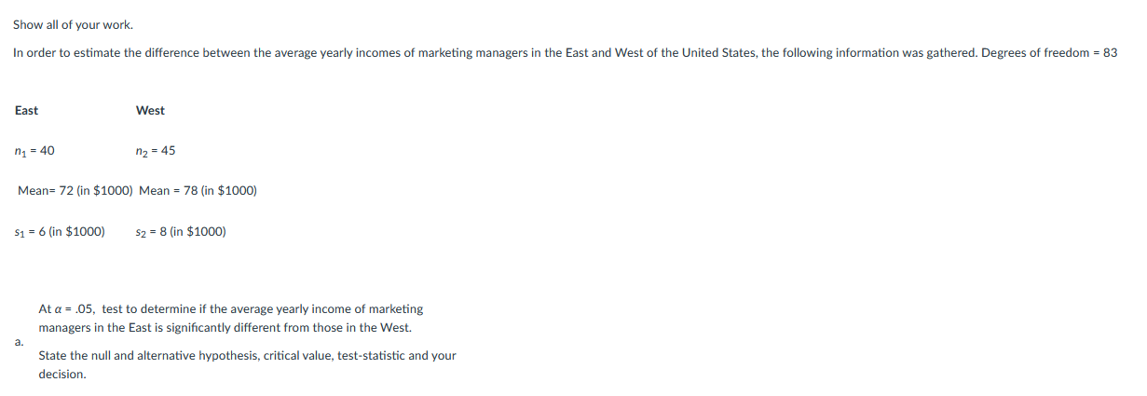Click the "West" column heading
The width and height of the screenshot is (1147, 396).
tap(150, 111)
